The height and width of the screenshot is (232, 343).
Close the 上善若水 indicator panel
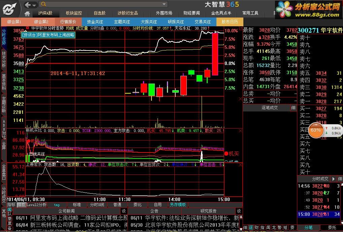click(x=240, y=165)
